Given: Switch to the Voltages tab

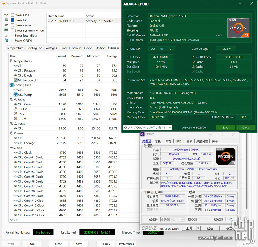Looking at the screenshot, I should (x=51, y=48).
